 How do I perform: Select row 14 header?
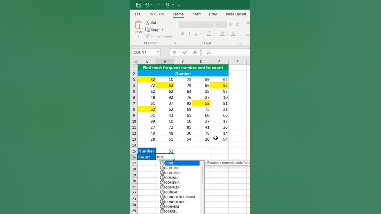pos(134,145)
